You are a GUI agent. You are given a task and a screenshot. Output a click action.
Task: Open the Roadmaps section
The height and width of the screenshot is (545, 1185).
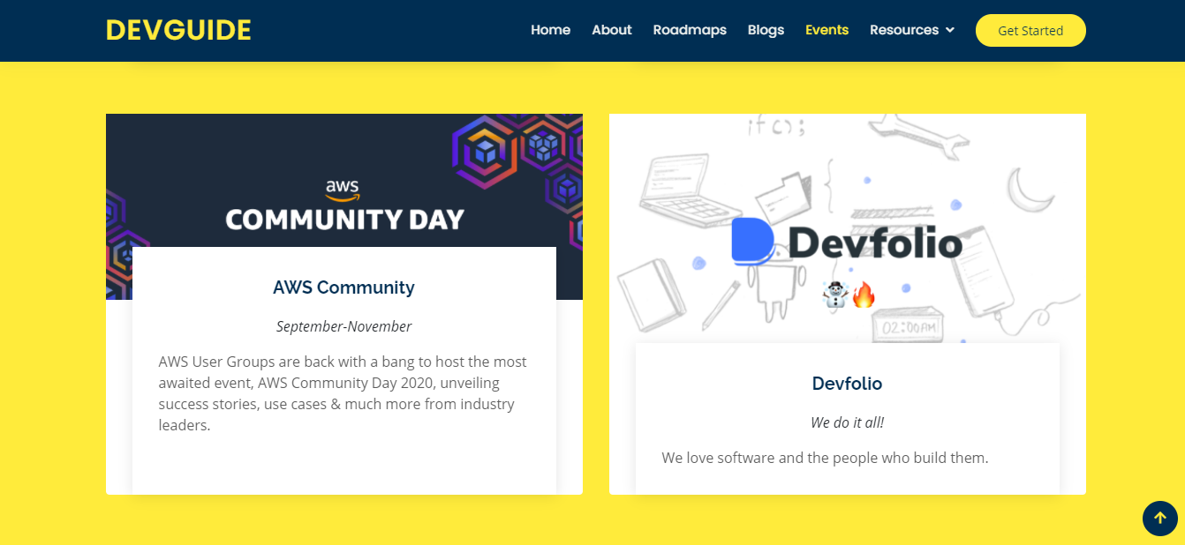[x=690, y=30]
